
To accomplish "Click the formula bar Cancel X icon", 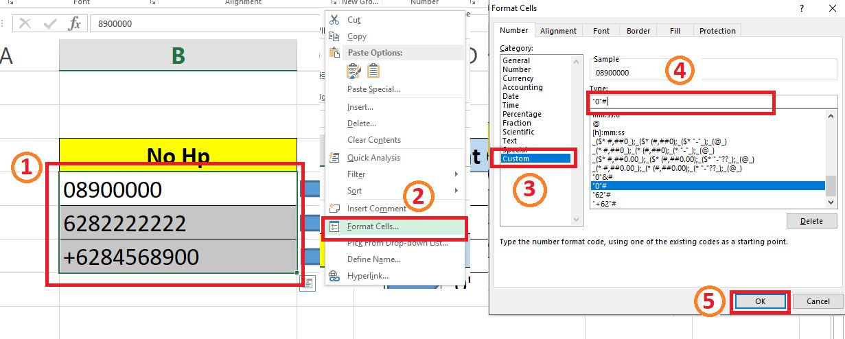I will pyautogui.click(x=25, y=23).
